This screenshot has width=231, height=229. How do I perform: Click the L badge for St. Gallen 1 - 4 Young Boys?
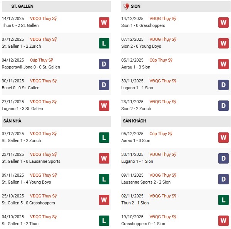(x=104, y=179)
